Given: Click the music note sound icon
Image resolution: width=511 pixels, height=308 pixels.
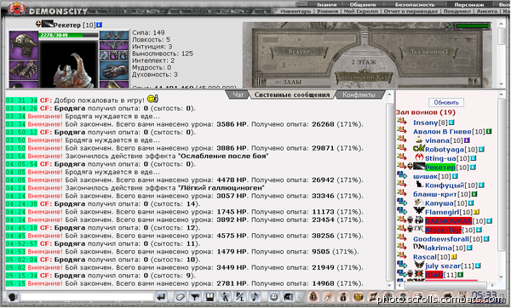Looking at the screenshot, I should (x=255, y=297).
